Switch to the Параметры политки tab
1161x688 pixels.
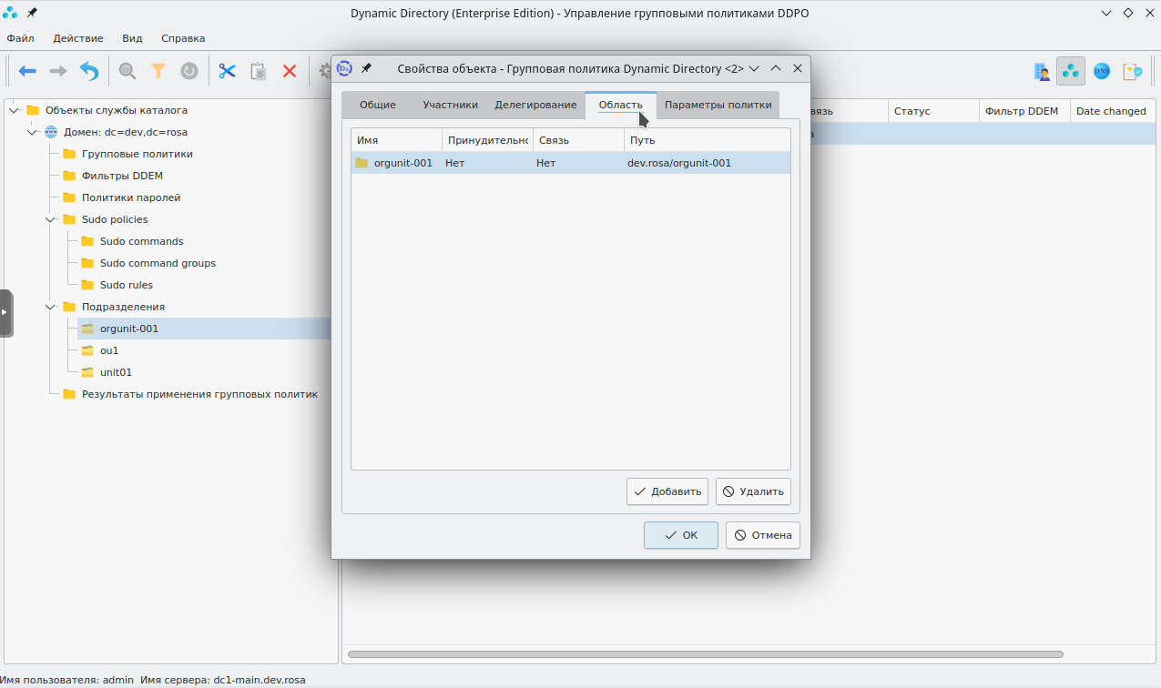tap(718, 105)
